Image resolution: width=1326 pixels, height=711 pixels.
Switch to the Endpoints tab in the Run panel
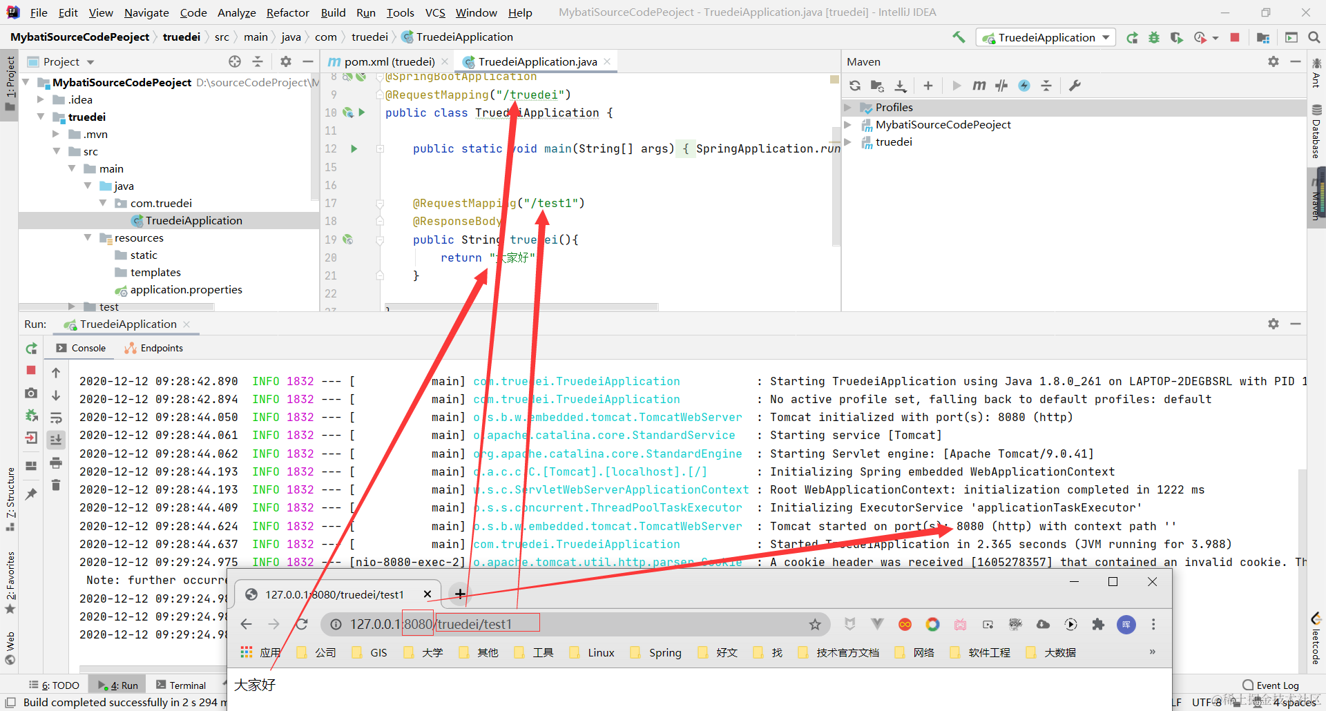(x=154, y=349)
